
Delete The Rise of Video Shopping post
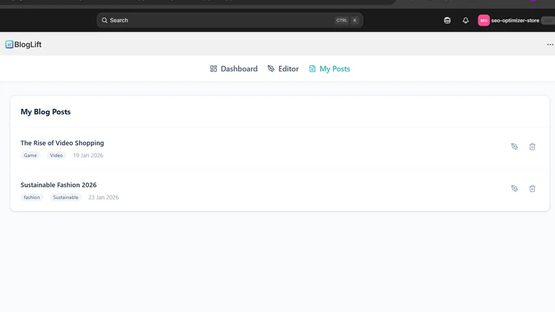(x=532, y=146)
